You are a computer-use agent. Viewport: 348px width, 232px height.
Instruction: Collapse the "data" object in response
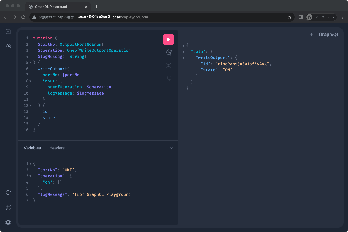point(184,52)
